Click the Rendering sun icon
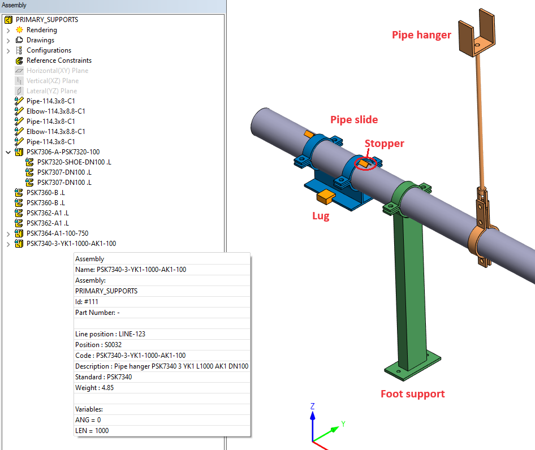Screen dimensions: 535x450 [19, 30]
